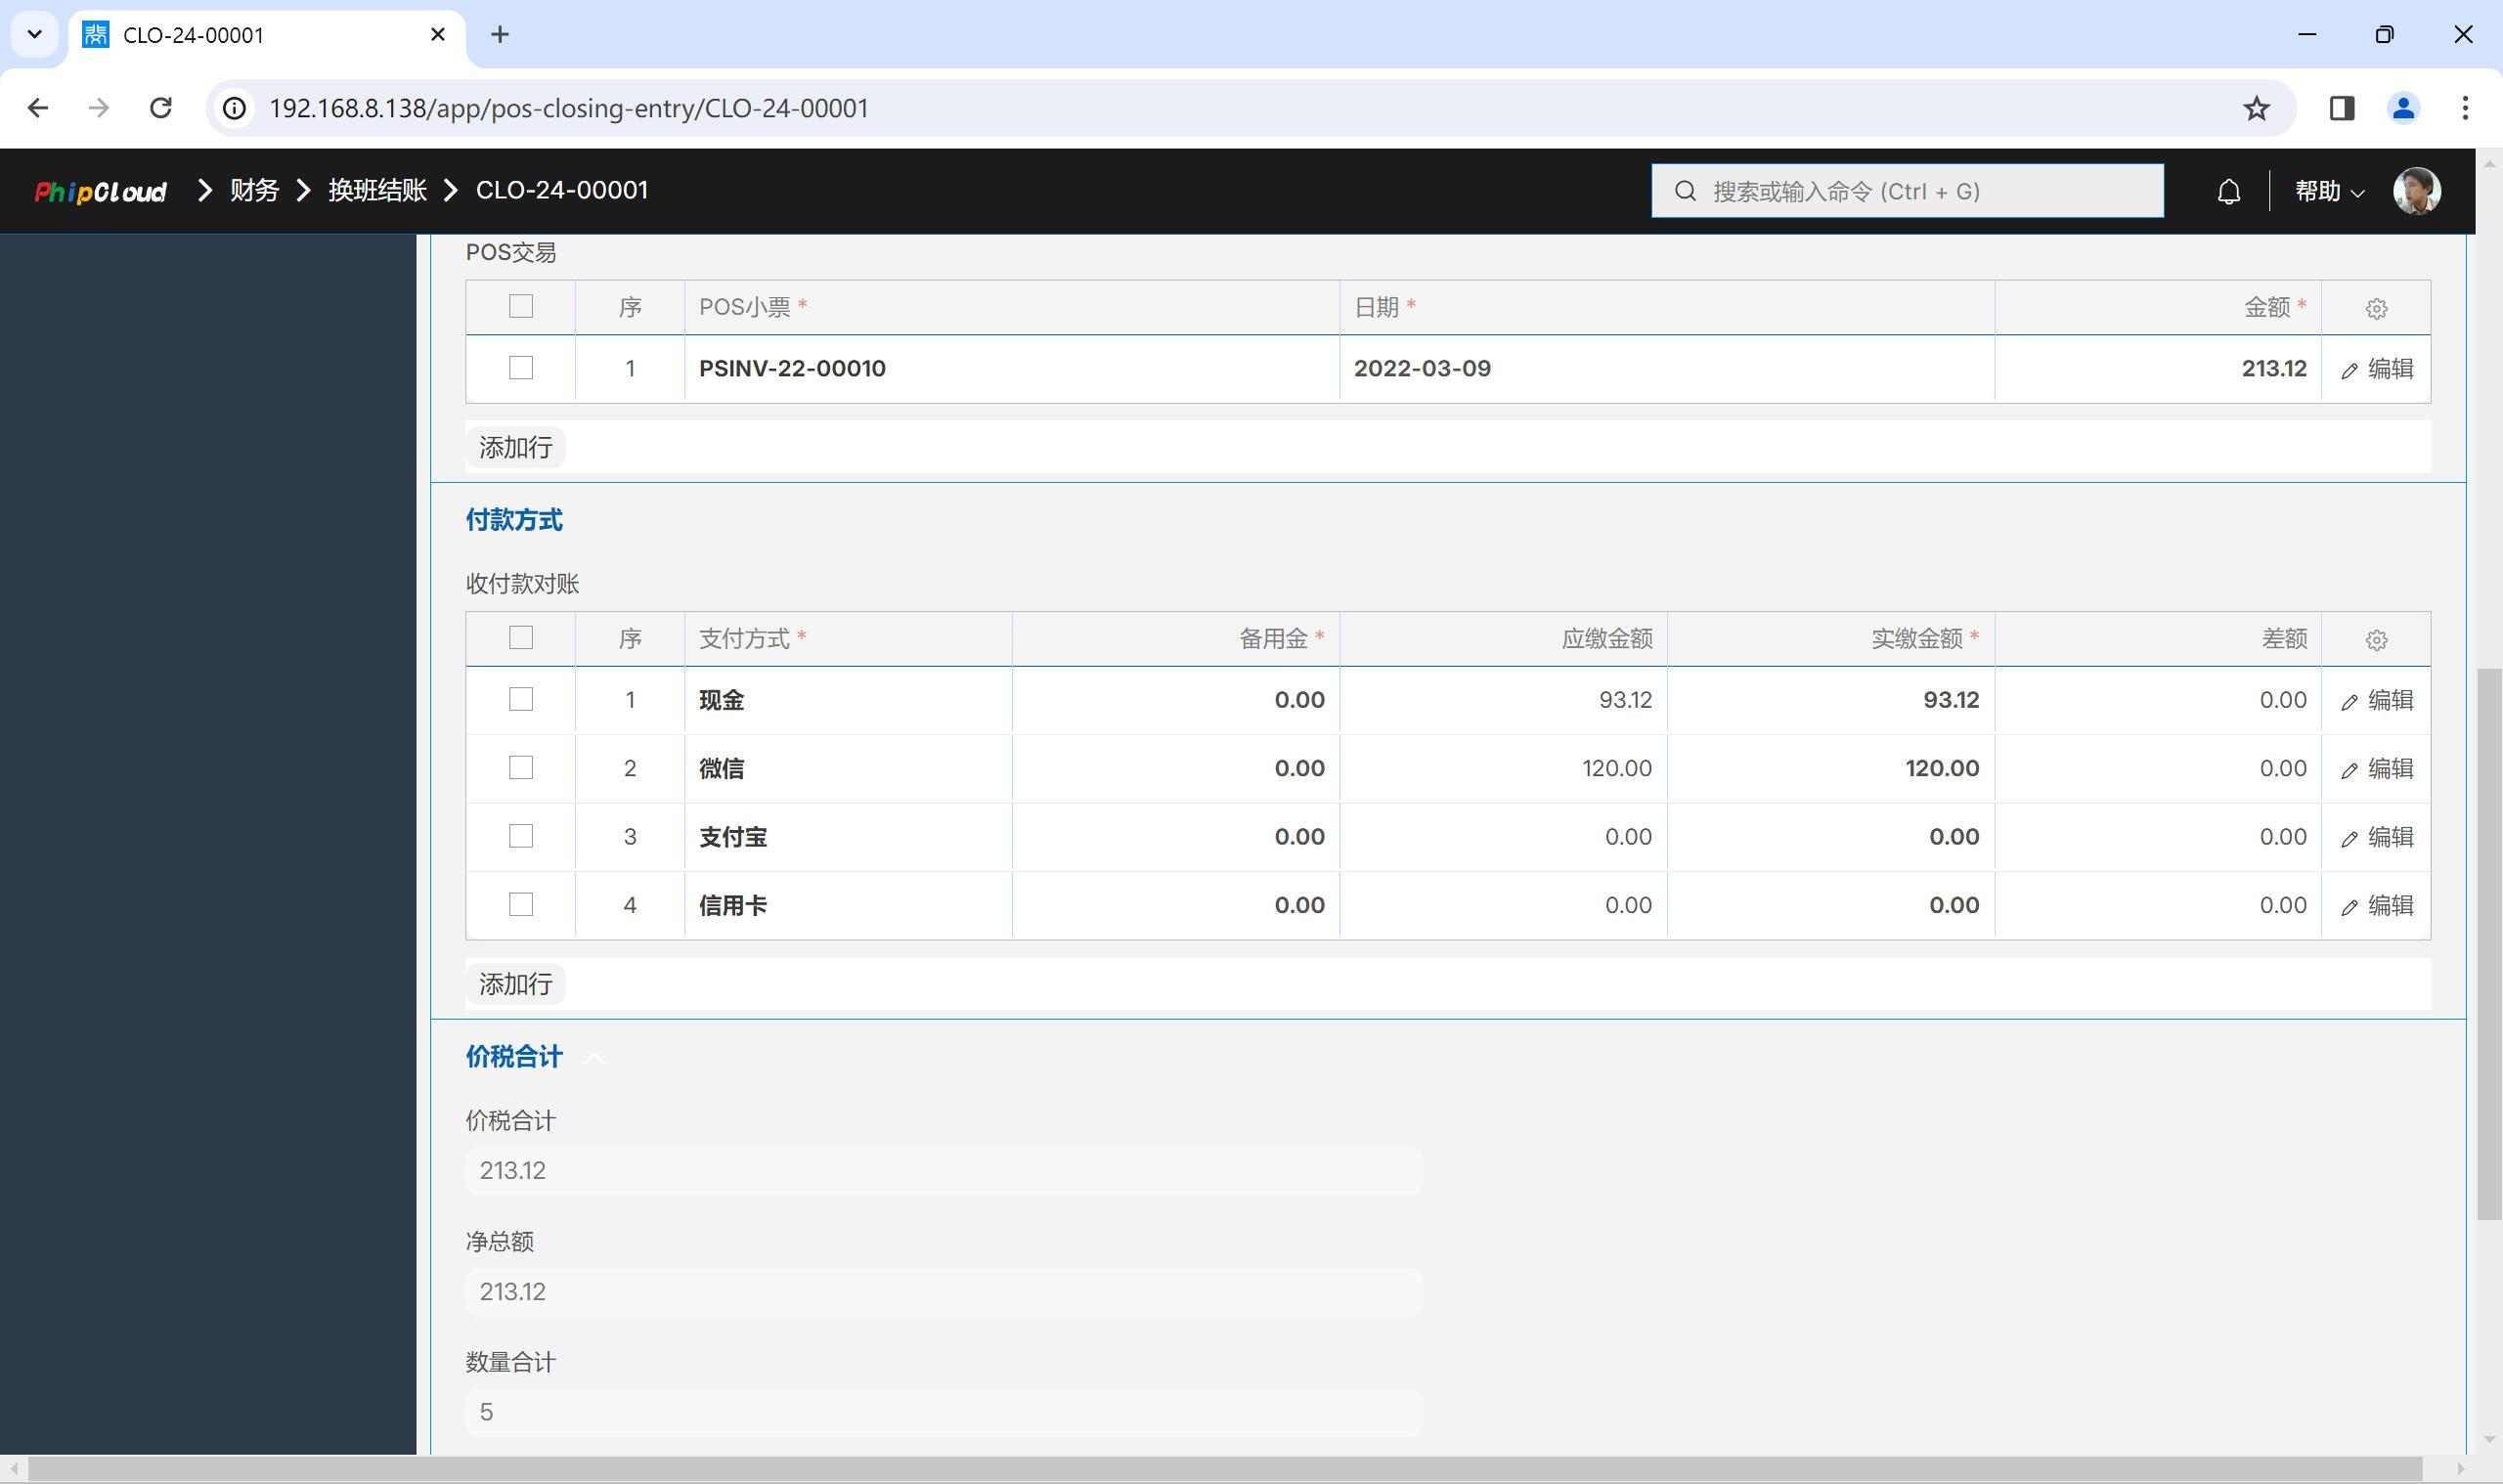Open the tab search dropdown
This screenshot has width=2503, height=1484.
(x=35, y=35)
